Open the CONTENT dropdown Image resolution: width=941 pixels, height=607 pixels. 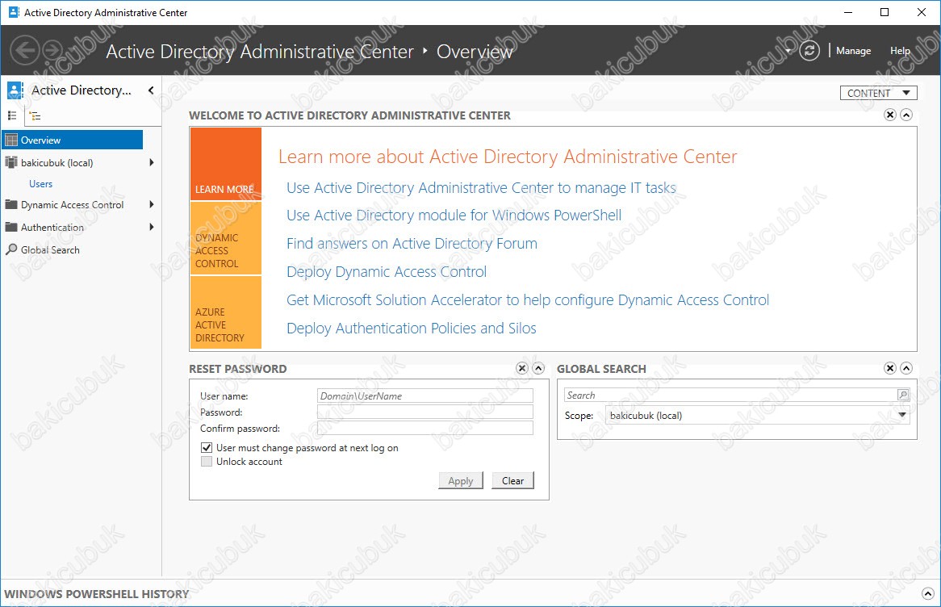point(879,93)
